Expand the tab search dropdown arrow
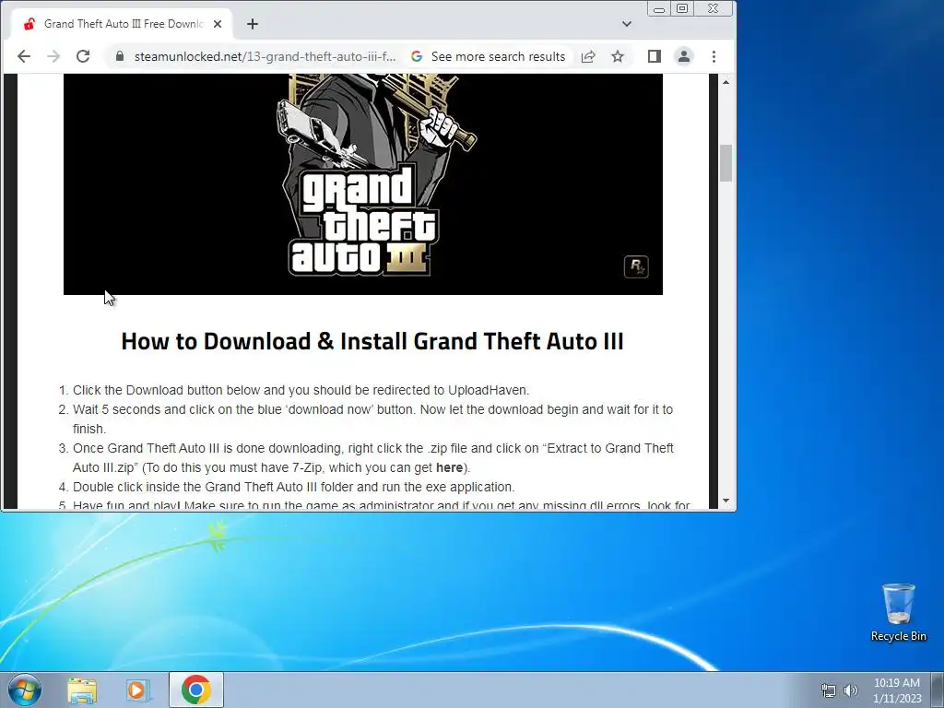 pos(627,24)
